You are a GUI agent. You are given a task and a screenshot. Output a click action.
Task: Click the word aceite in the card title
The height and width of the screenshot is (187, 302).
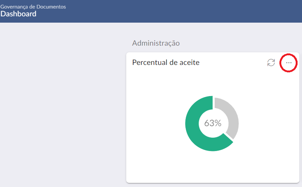(x=189, y=62)
